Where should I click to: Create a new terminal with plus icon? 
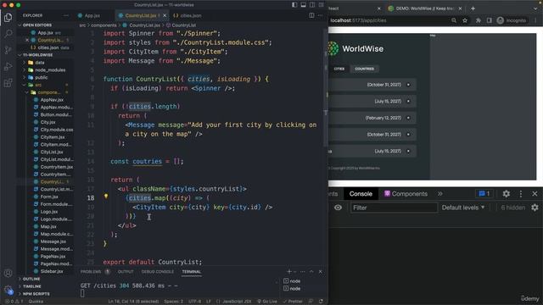[x=289, y=271]
